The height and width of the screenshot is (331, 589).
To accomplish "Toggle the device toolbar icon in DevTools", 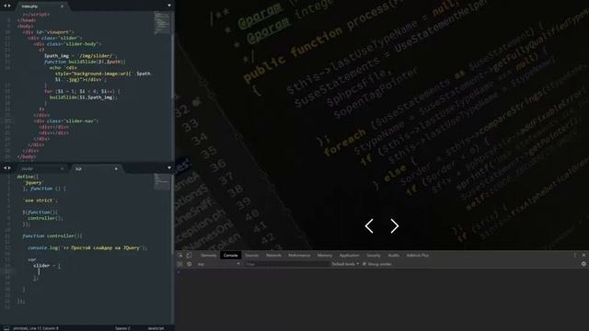I will [189, 256].
